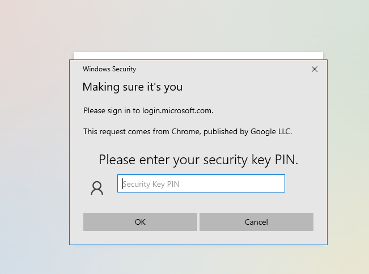Viewport: 369px width, 274px height.
Task: Click the Windows Security title text
Action: pos(109,69)
